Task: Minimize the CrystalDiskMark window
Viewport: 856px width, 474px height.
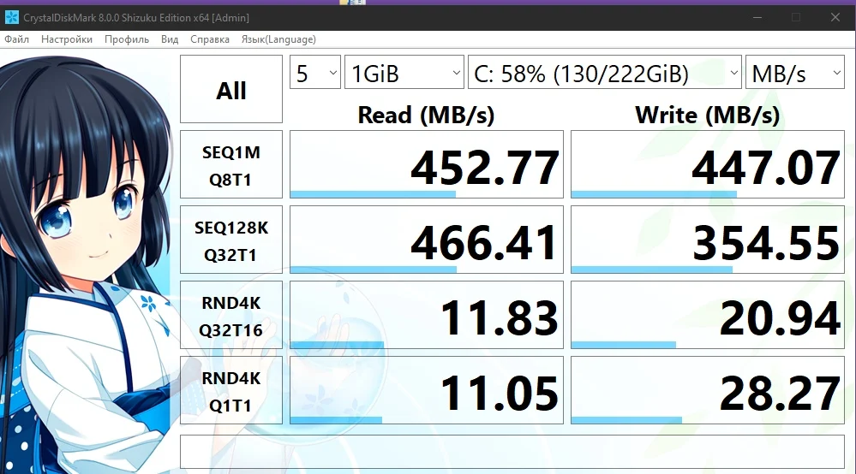Action: [757, 17]
